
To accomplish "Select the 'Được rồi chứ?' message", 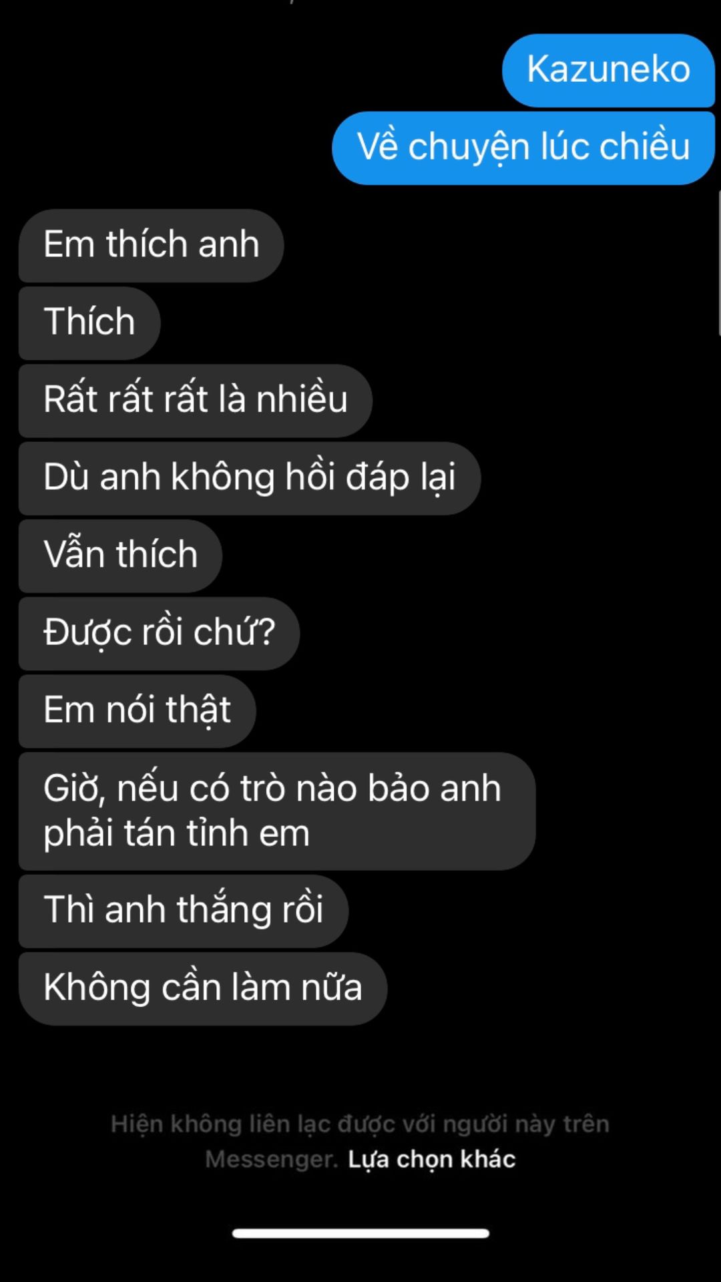I will (159, 633).
